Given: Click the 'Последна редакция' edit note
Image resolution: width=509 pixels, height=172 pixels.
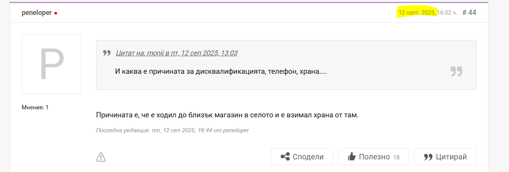Looking at the screenshot, I should (x=172, y=130).
